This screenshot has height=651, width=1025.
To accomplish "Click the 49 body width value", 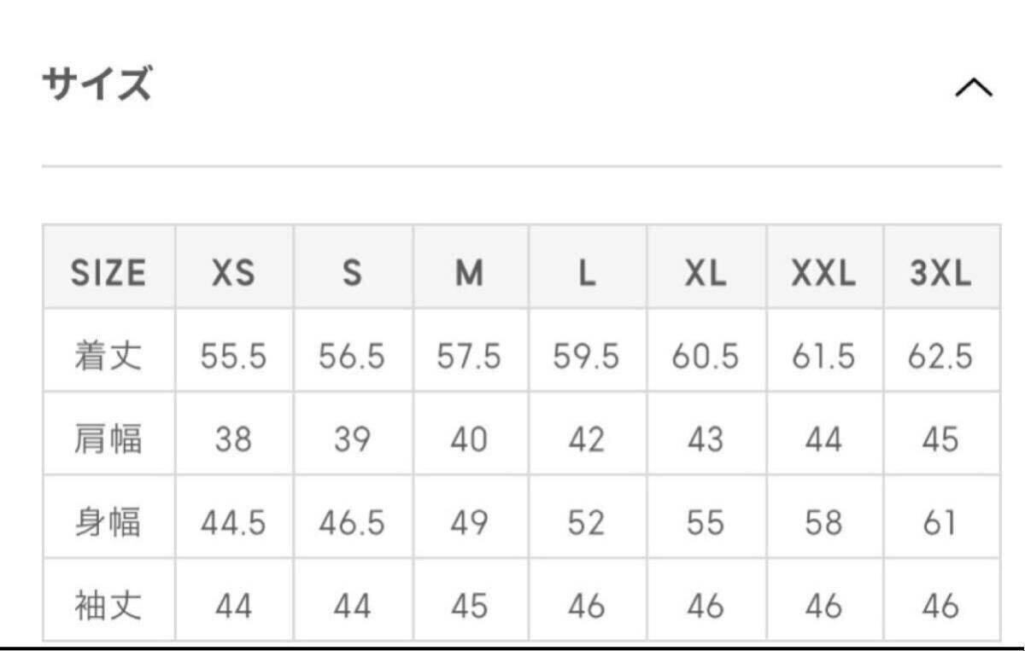I will tap(469, 523).
